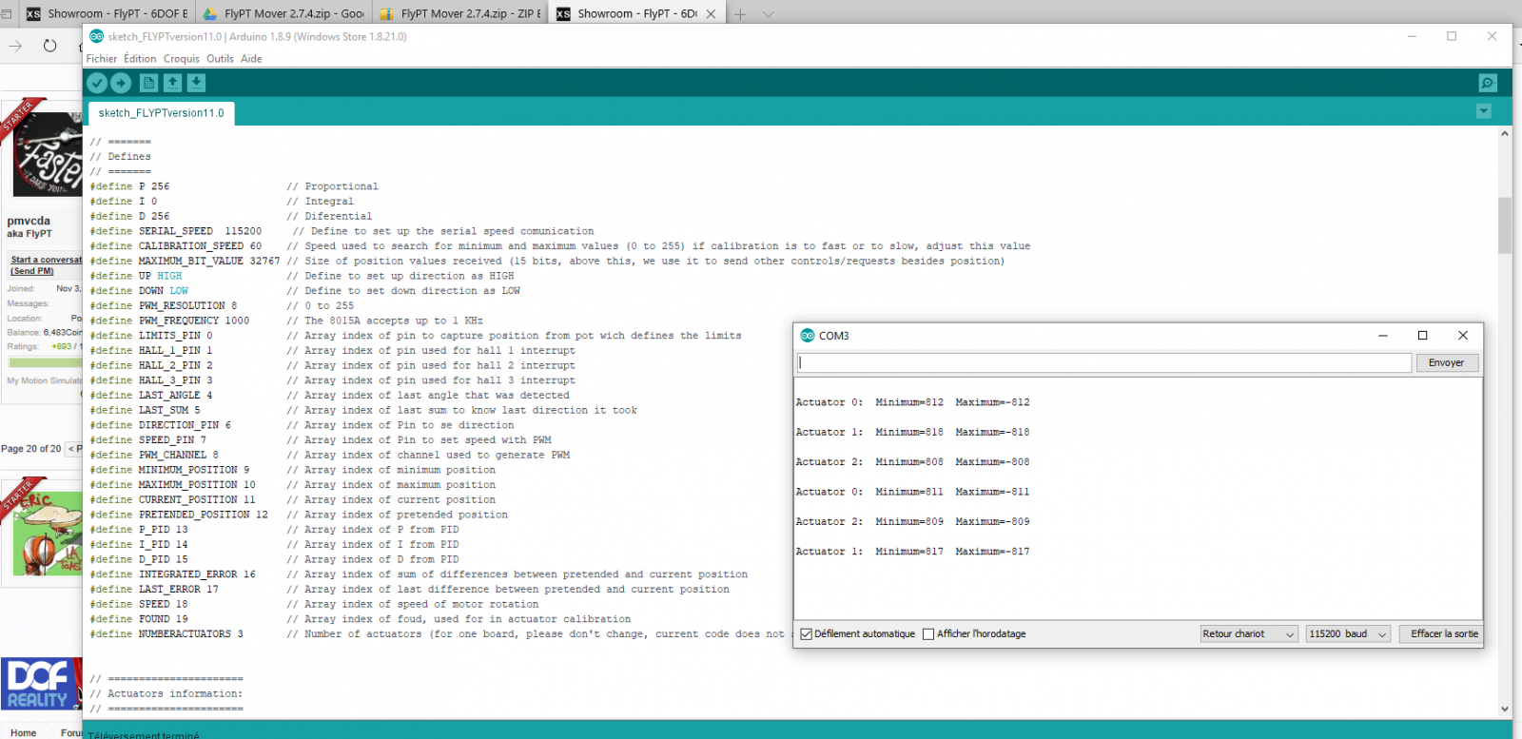The width and height of the screenshot is (1522, 739).
Task: Open the Retour chariot line ending dropdown
Action: tap(1248, 634)
